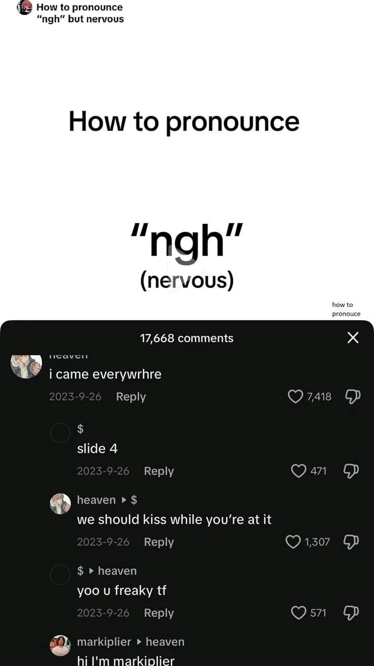Open heaven's avatar on top comment
The height and width of the screenshot is (666, 374).
point(26,365)
